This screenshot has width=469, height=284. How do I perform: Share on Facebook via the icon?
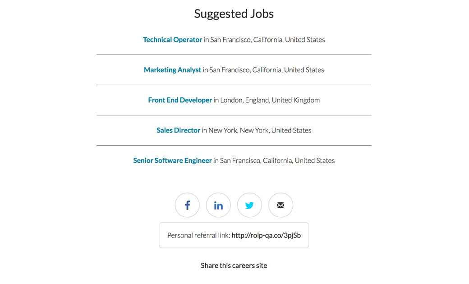click(x=187, y=206)
